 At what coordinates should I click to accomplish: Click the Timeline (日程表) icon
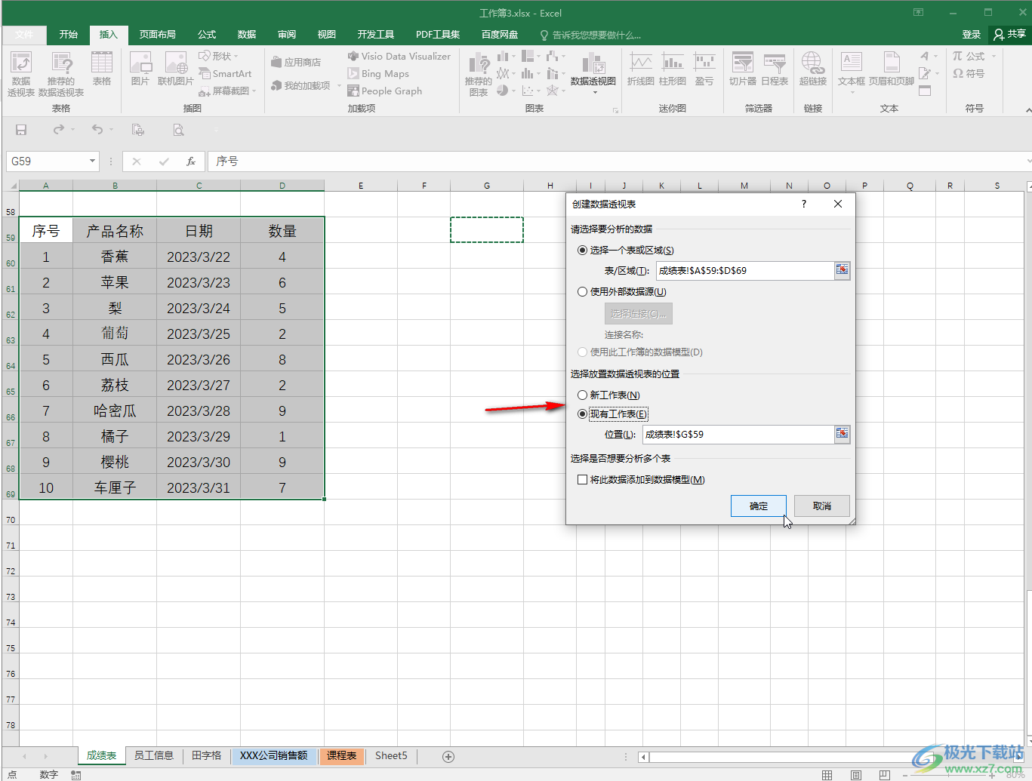(x=775, y=69)
